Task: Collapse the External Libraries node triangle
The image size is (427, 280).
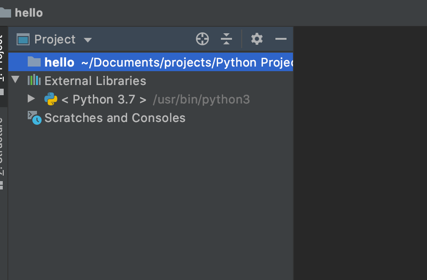Action: (15, 80)
